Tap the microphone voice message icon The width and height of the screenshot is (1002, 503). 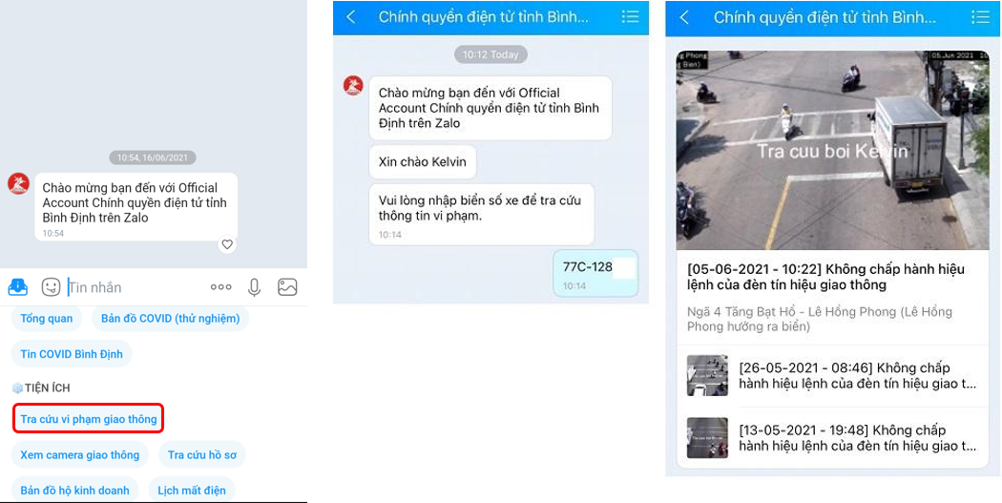255,287
